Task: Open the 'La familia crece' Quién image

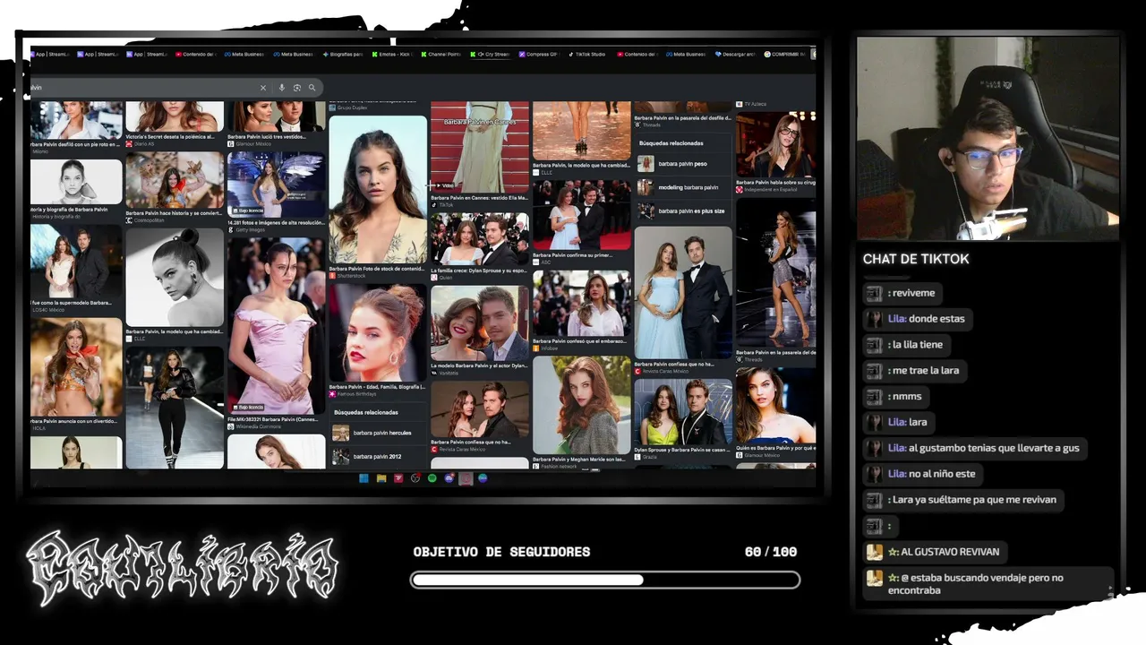Action: tap(479, 239)
